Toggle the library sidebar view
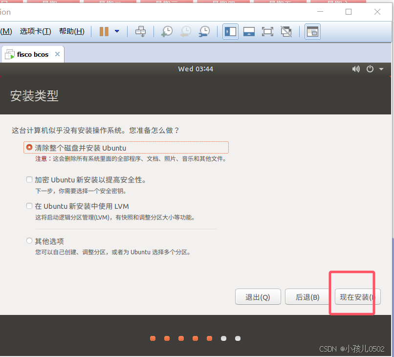The height and width of the screenshot is (357, 394). pos(230,31)
